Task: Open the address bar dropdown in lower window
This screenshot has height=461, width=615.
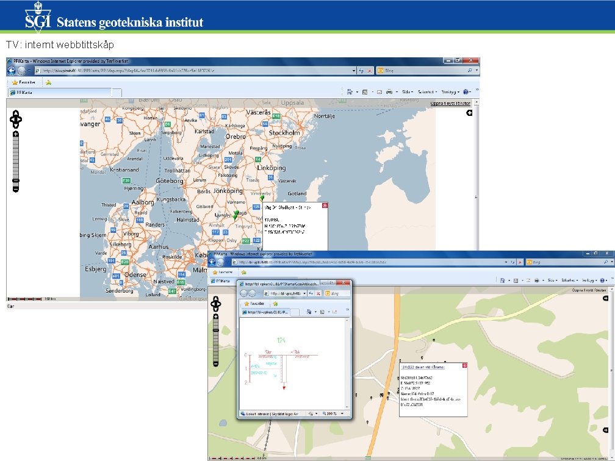Action: pos(506,262)
